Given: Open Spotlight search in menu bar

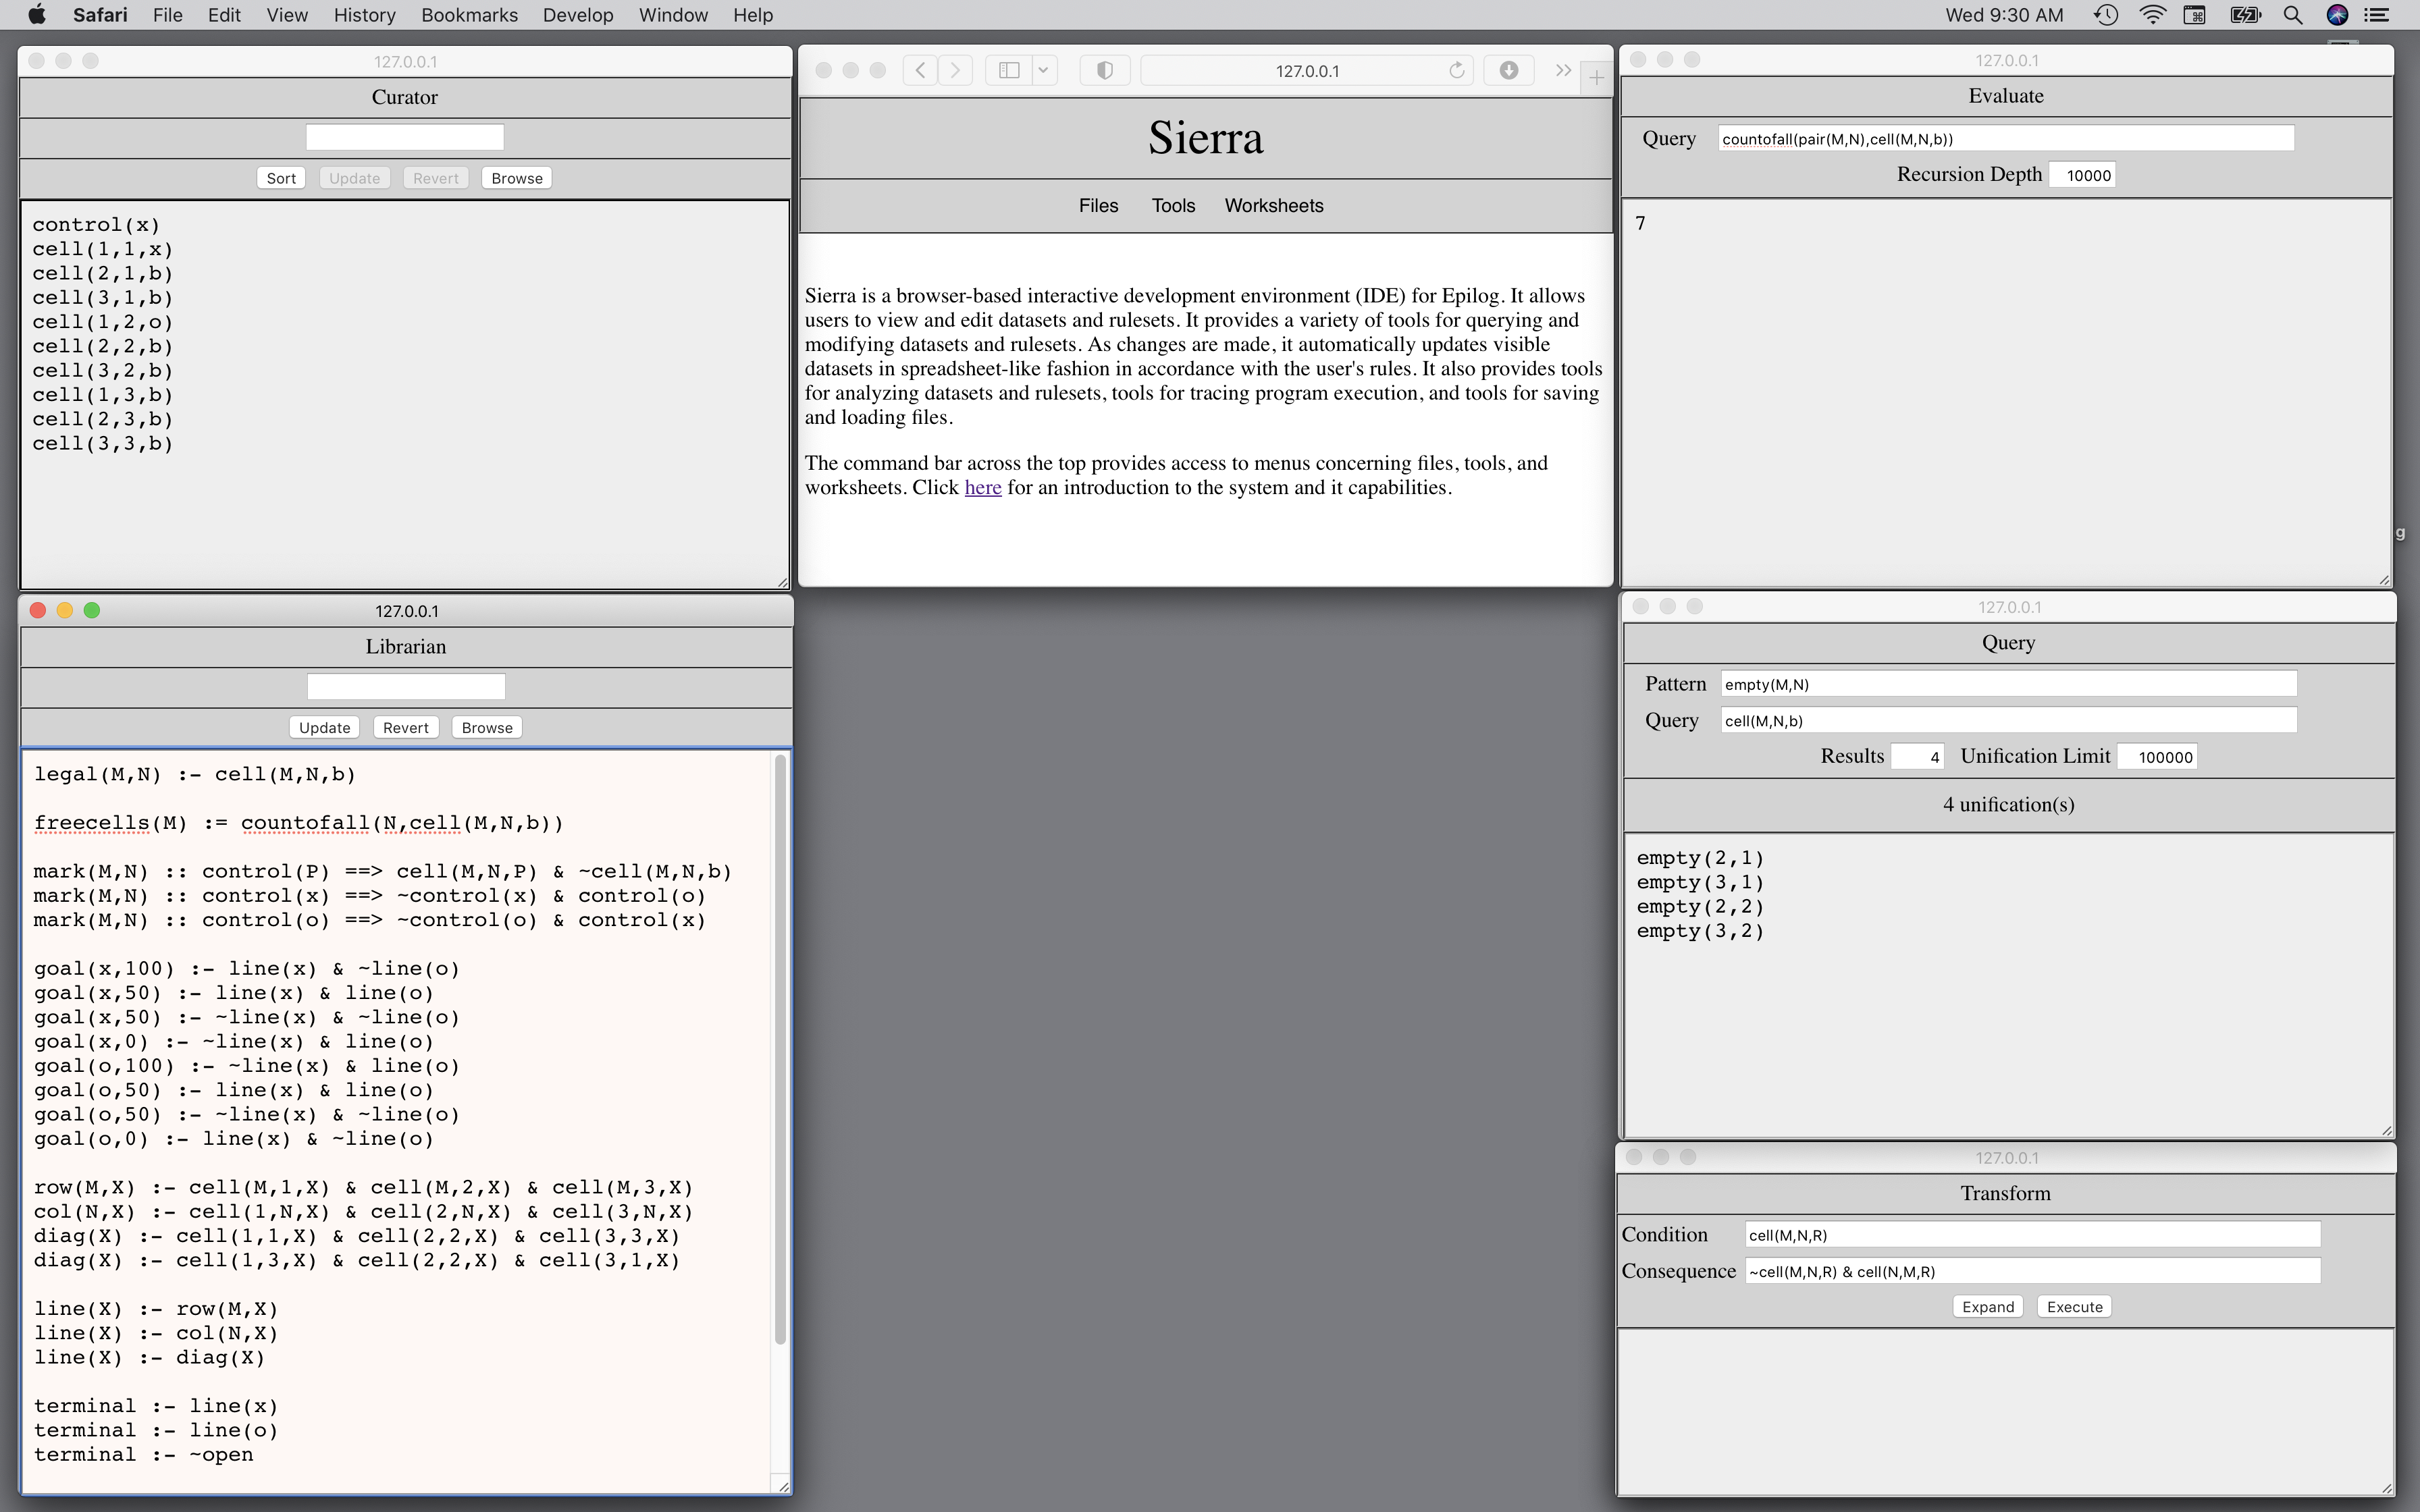Looking at the screenshot, I should tap(2293, 15).
